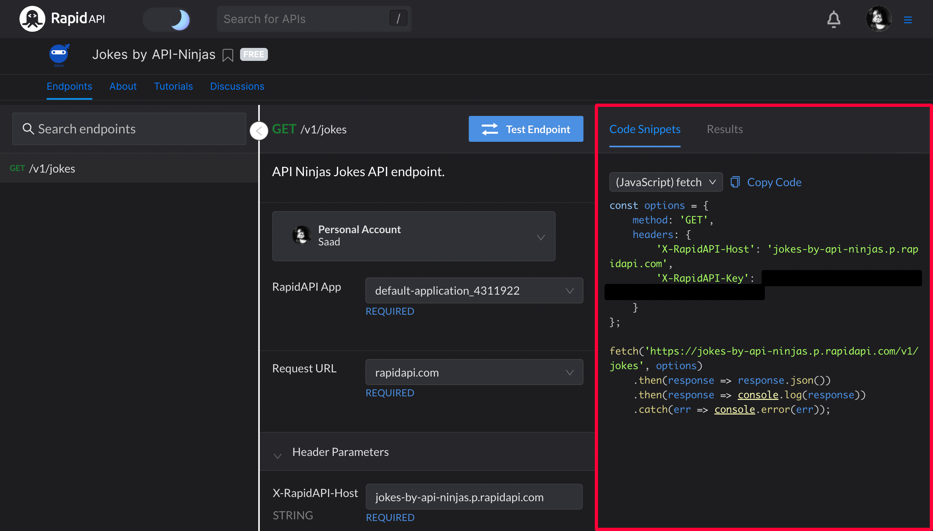The image size is (933, 531).
Task: Click the Search endpoints field
Action: (x=130, y=129)
